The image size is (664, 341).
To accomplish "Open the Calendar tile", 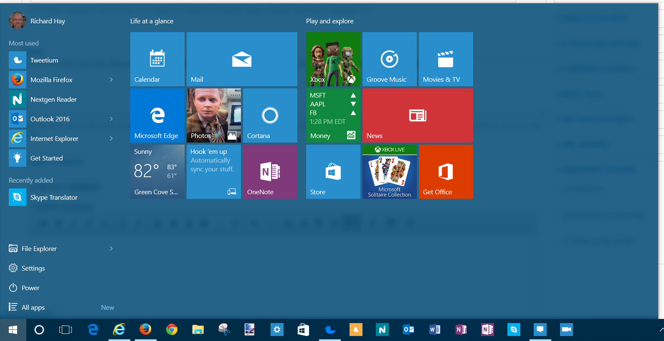I will click(157, 59).
